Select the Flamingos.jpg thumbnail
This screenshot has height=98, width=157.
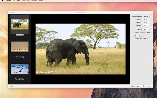[x=20, y=46]
